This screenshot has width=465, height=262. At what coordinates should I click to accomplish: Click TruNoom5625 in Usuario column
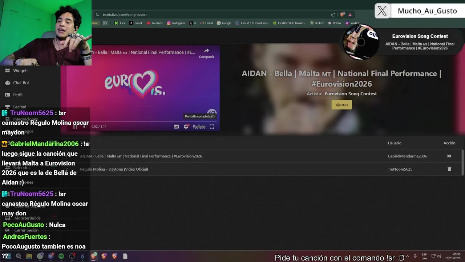400,169
